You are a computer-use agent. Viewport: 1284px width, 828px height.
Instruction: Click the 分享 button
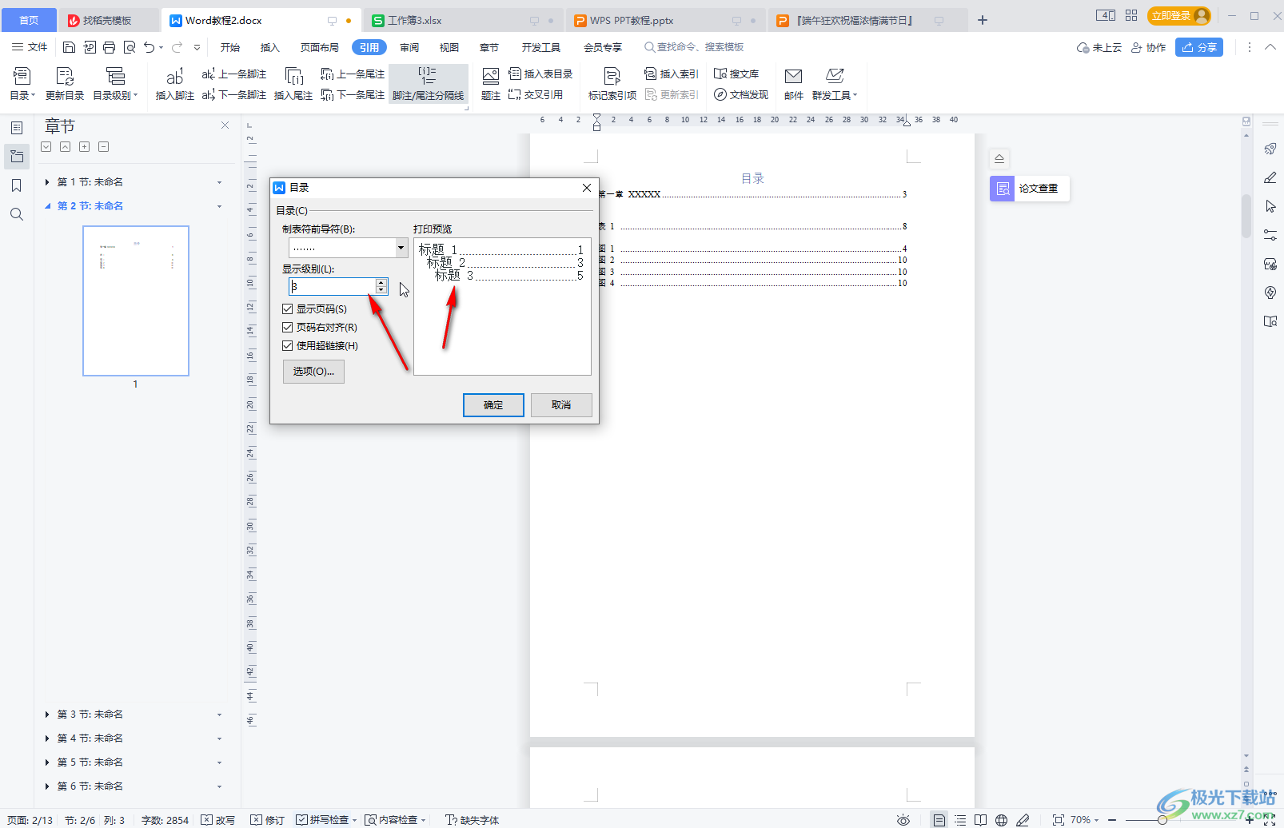1199,48
